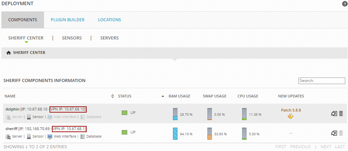
Task: Click into the Search input field
Action: pyautogui.click(x=322, y=81)
